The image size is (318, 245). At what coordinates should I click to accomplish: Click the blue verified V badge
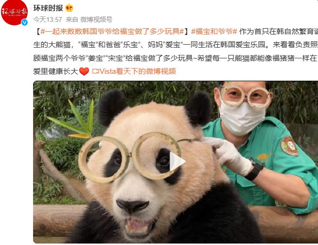tap(24, 22)
